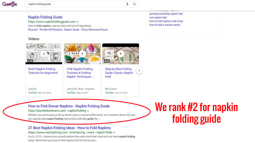Open '21 Best Napkin Folding Ideas' result

[x=70, y=128]
